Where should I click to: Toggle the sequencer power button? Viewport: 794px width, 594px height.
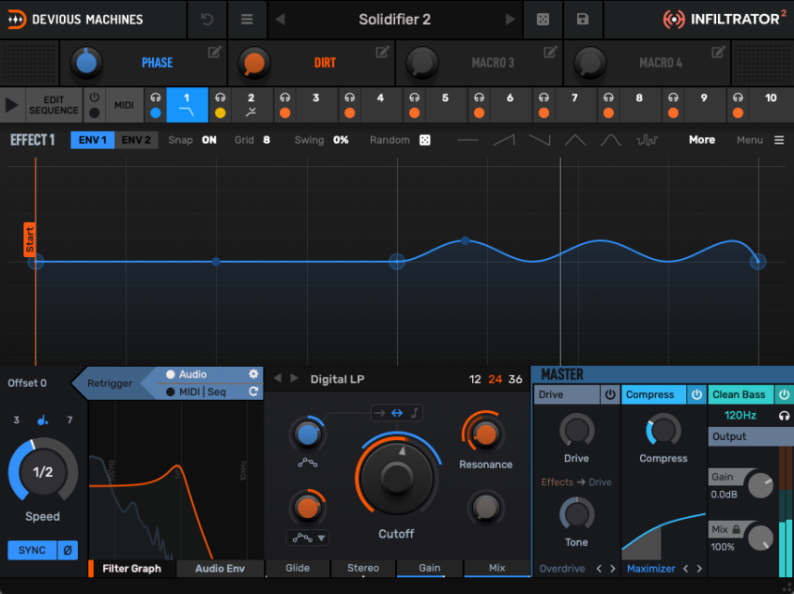pos(95,97)
